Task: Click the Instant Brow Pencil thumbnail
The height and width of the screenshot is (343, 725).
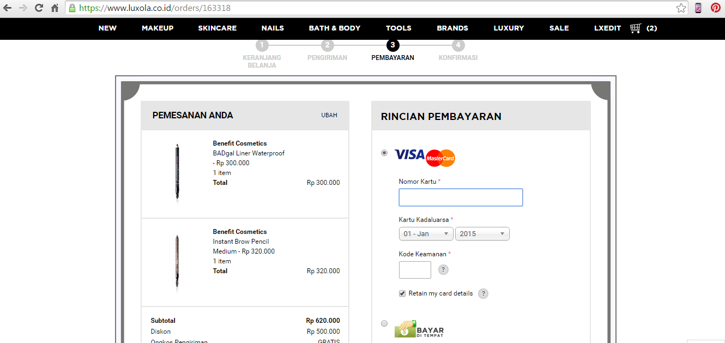Action: click(177, 261)
